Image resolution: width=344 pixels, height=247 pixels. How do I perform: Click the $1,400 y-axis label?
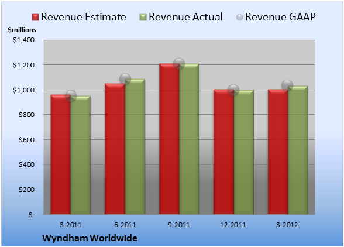23,40
